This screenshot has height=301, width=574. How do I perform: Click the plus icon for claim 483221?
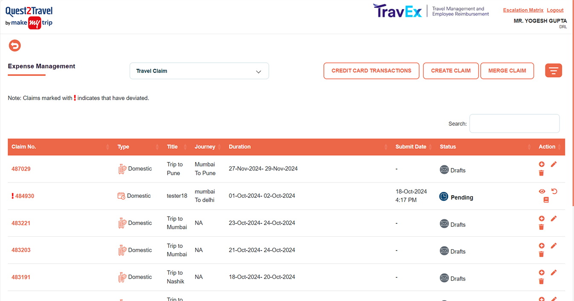[x=542, y=218]
